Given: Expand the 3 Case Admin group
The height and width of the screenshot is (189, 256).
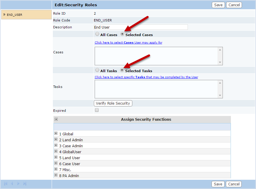Looking at the screenshot, I should [x=56, y=145].
